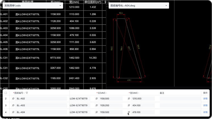Click the 479.1 dimension label in drawing

(129, 80)
